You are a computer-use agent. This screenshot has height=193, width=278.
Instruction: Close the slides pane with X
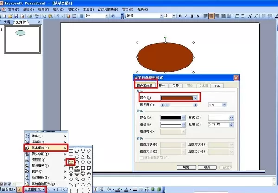tap(39, 22)
